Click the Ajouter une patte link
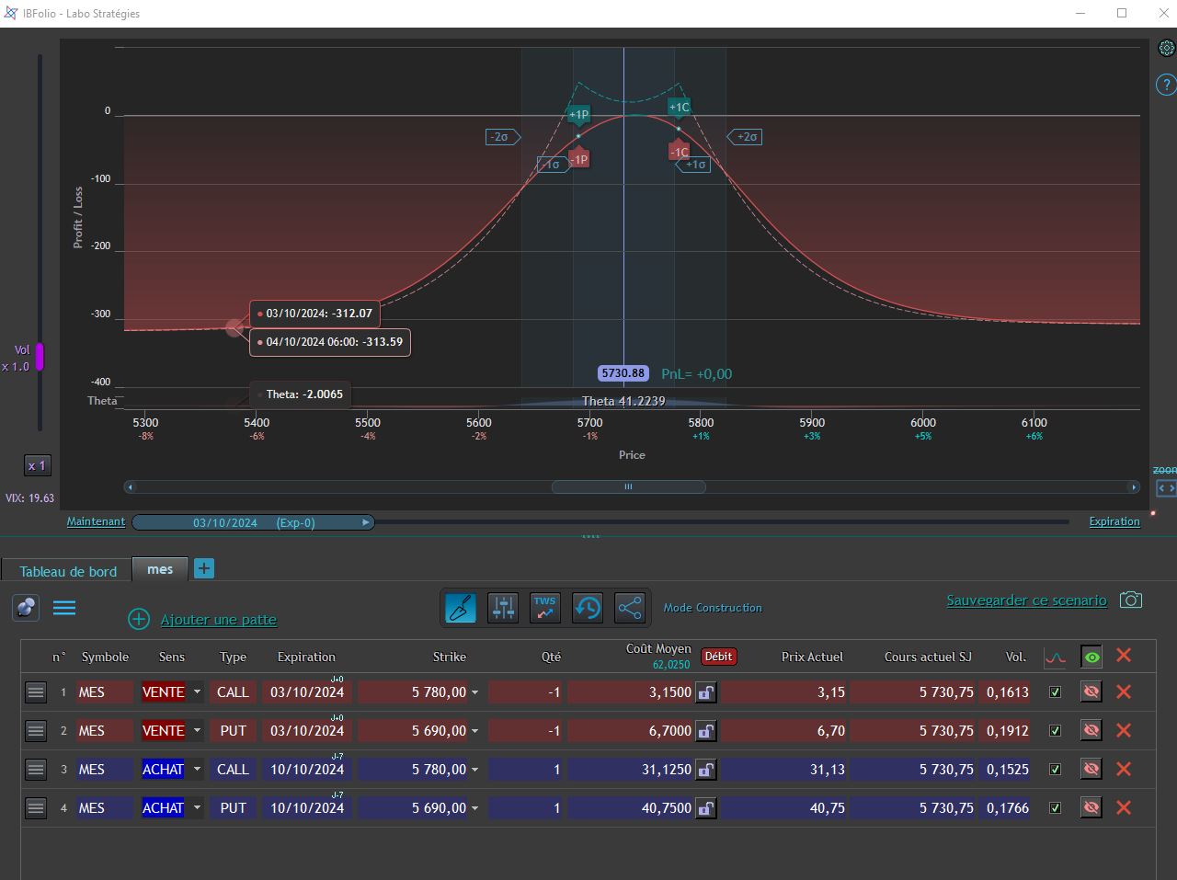The width and height of the screenshot is (1177, 880). (219, 620)
